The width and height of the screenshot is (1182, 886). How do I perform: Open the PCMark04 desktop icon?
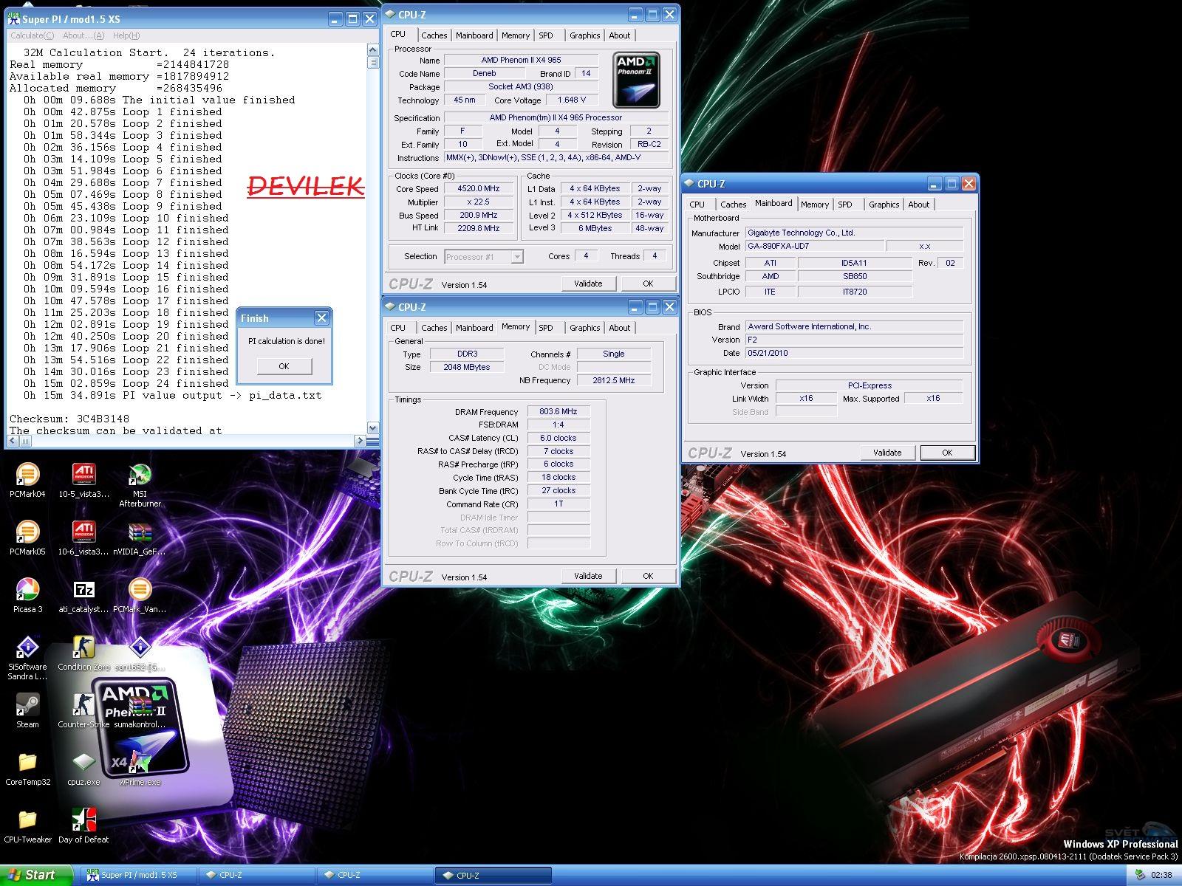[x=27, y=481]
